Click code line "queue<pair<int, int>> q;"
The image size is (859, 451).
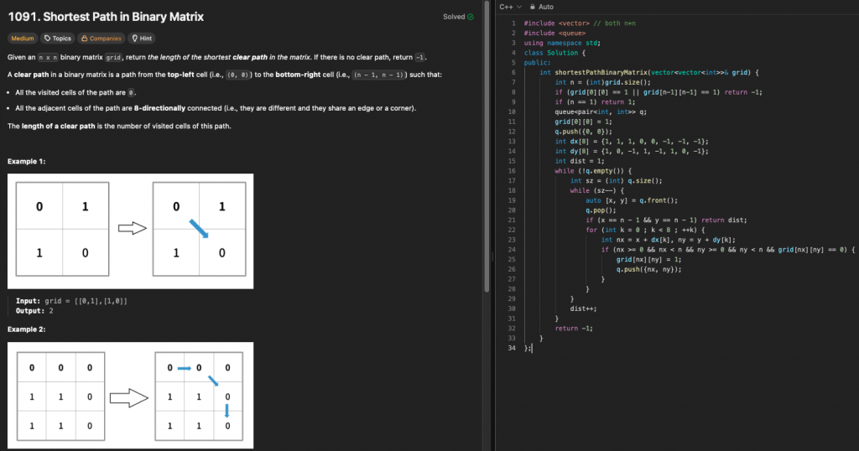click(601, 111)
